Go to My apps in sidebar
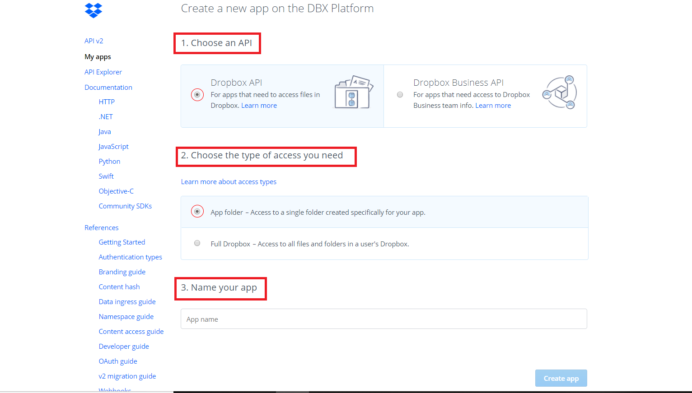The height and width of the screenshot is (393, 692). pyautogui.click(x=98, y=57)
